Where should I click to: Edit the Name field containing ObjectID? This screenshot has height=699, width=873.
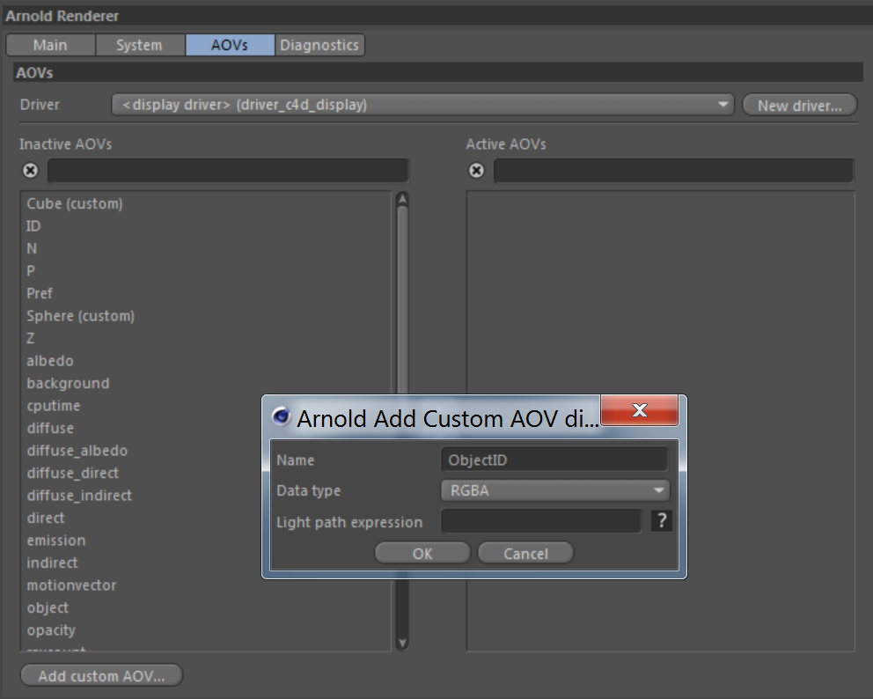tap(554, 459)
